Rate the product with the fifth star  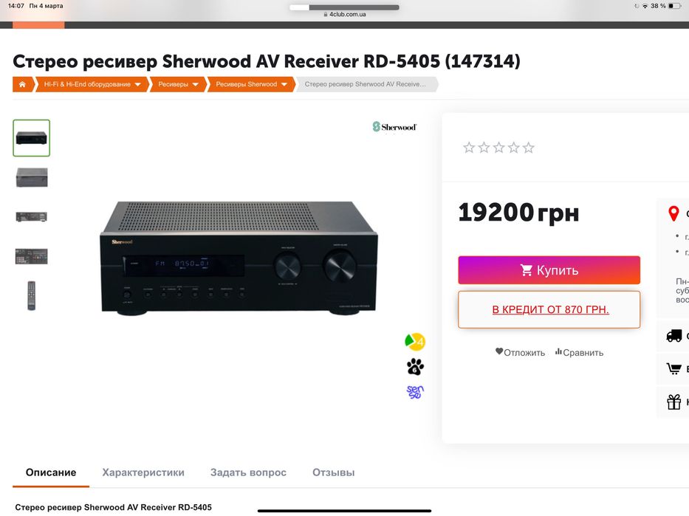(x=529, y=148)
